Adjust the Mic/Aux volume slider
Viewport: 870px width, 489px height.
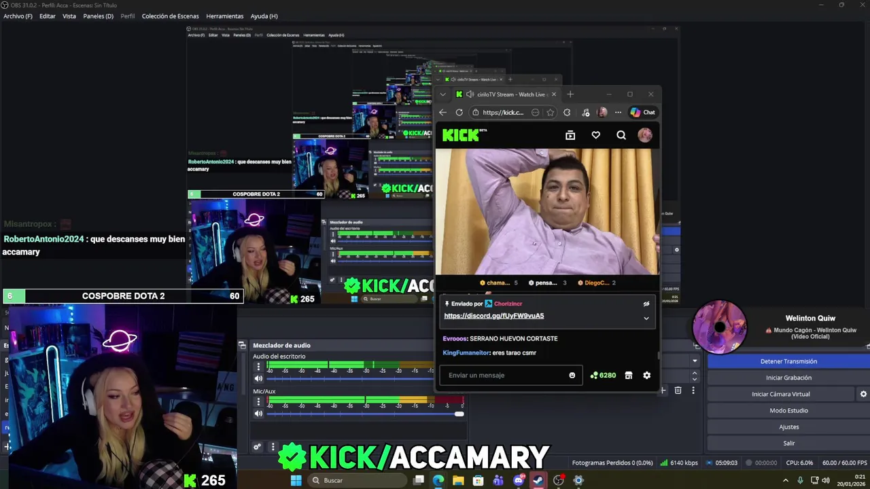pyautogui.click(x=365, y=414)
